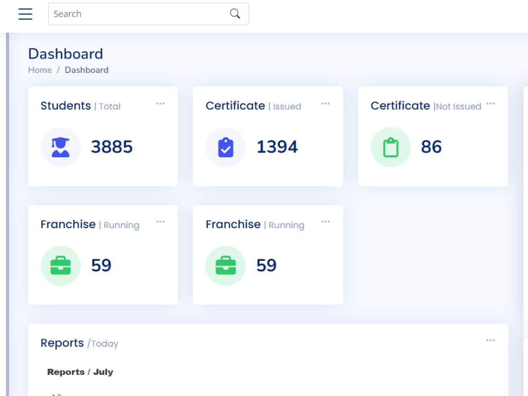The image size is (528, 396).
Task: Click the clipboard-check icon in Certificate Issued card
Action: point(225,147)
